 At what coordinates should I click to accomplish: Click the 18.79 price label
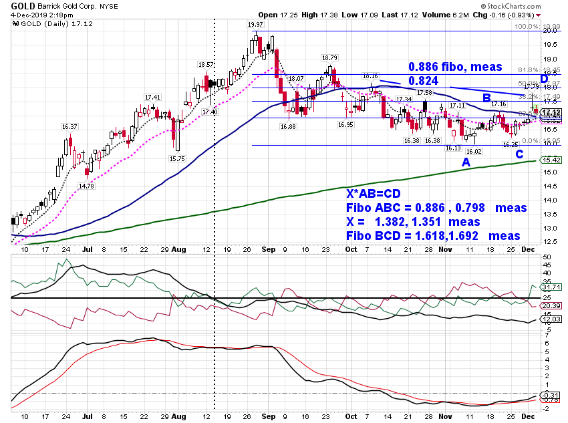[329, 57]
